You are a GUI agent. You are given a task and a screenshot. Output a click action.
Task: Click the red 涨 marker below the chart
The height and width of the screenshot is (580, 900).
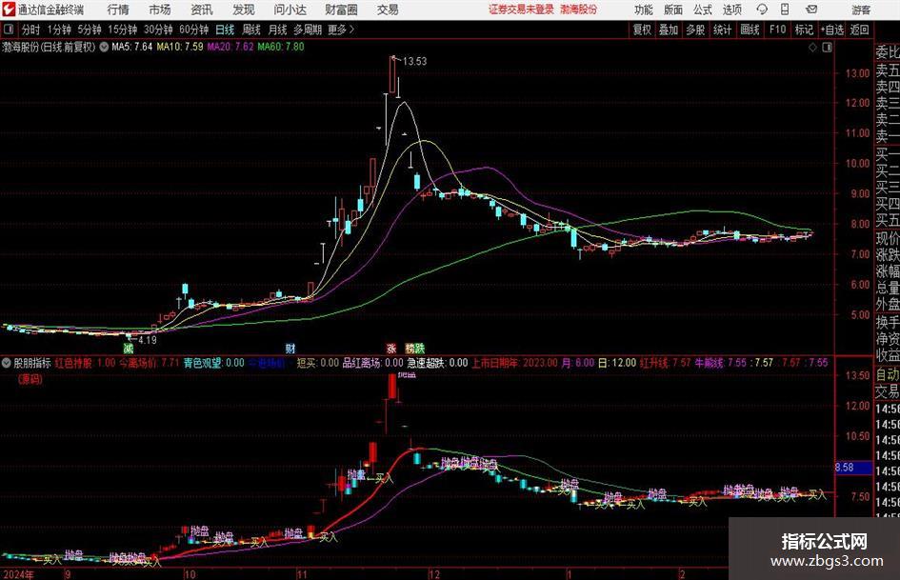click(391, 349)
